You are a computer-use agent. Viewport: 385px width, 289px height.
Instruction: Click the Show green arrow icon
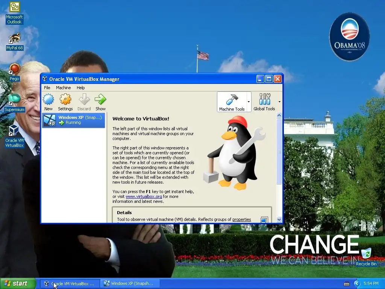pos(100,102)
